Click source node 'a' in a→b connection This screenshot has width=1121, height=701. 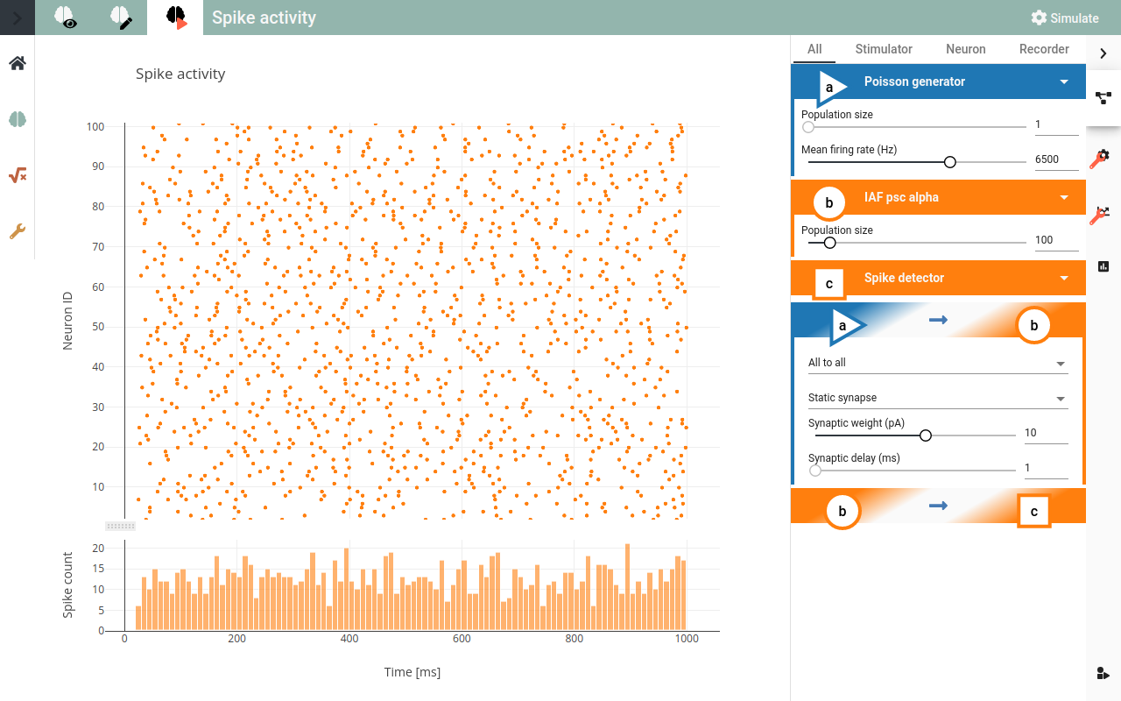pyautogui.click(x=845, y=325)
